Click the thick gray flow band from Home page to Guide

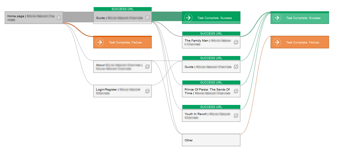(78, 17)
